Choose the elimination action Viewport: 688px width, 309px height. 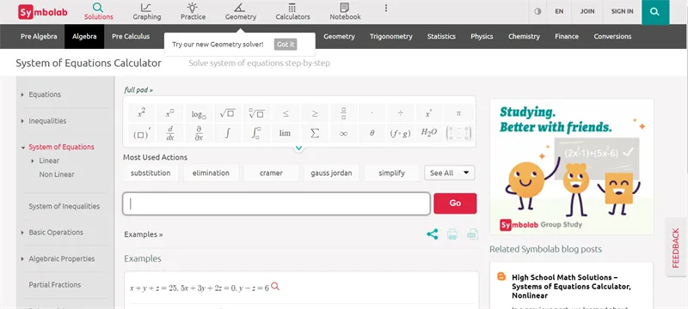211,173
